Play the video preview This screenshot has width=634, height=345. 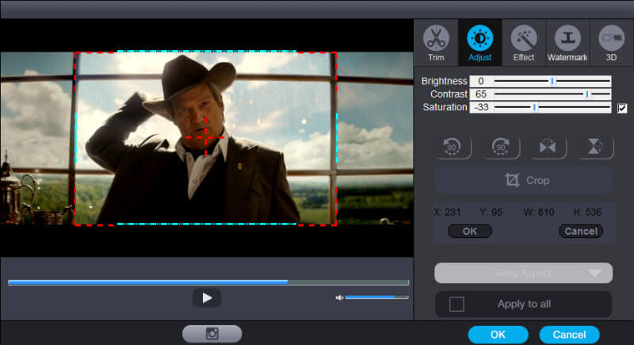(x=207, y=298)
